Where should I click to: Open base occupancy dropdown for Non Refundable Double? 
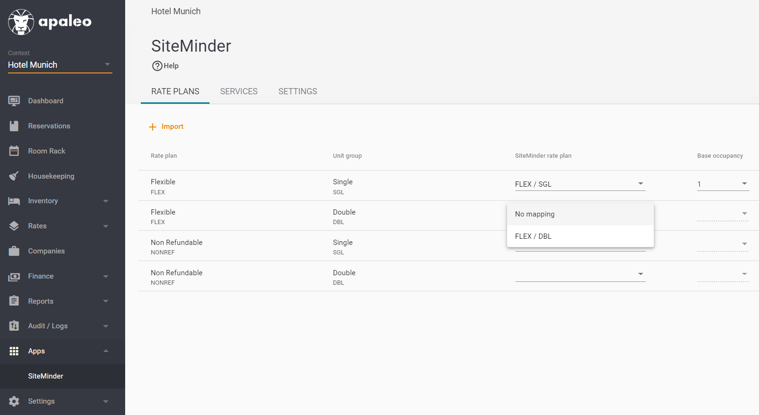click(x=723, y=274)
